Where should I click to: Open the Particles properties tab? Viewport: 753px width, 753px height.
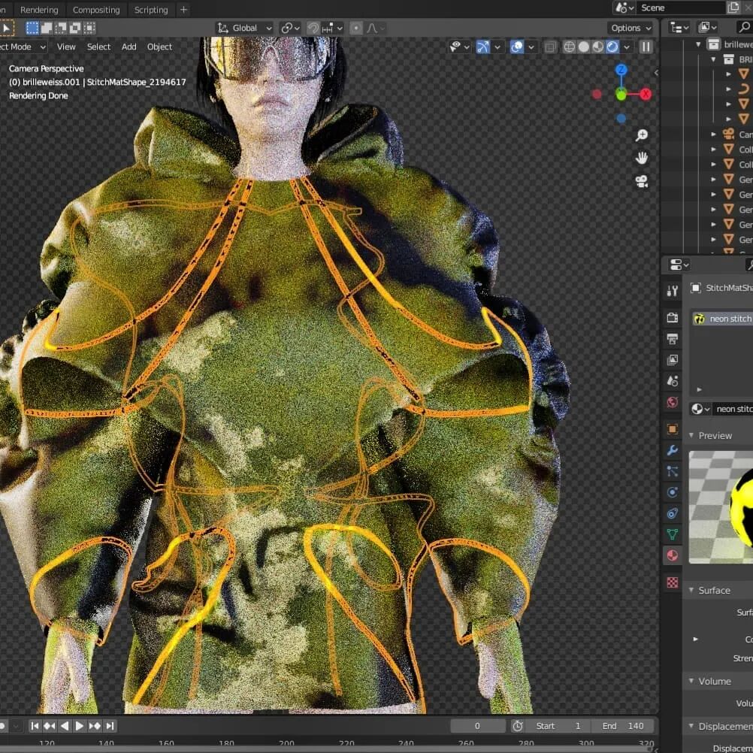pyautogui.click(x=673, y=471)
